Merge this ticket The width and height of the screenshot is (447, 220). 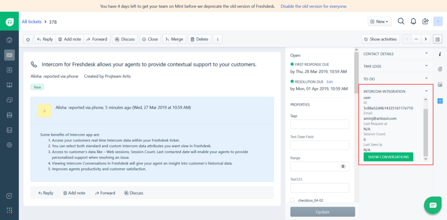[x=174, y=39]
